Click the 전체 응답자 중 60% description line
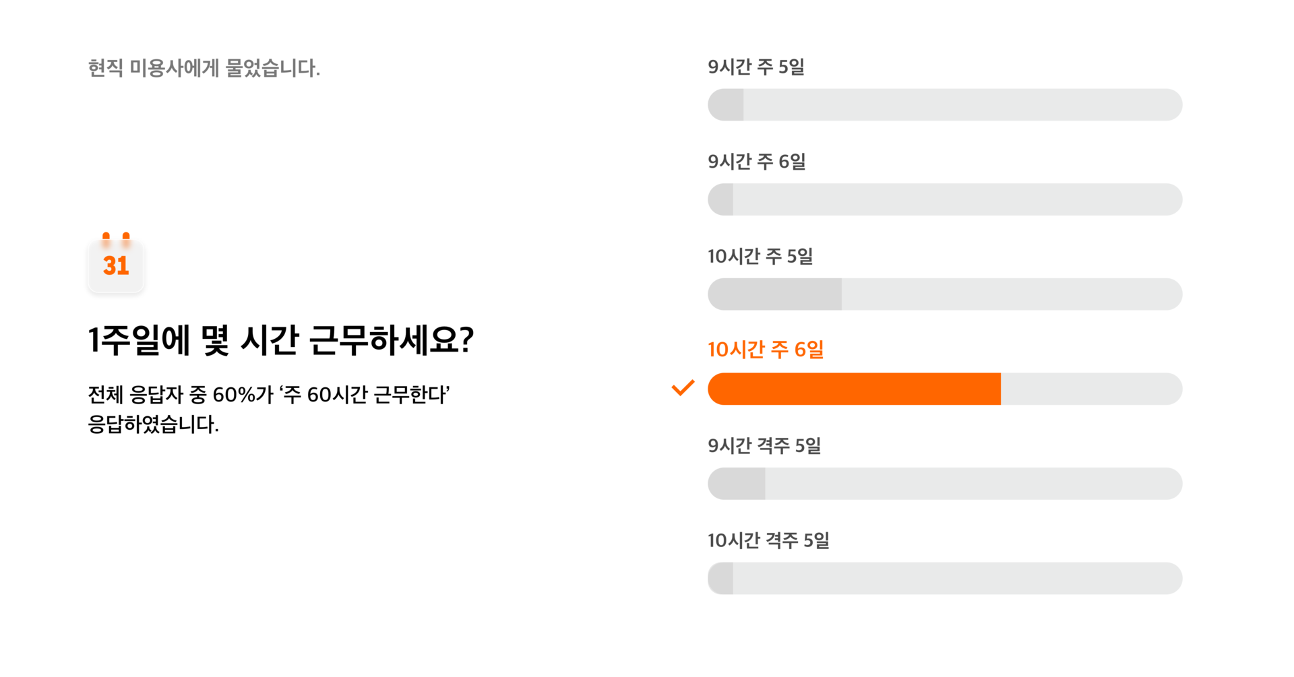Screen dimensions: 1294x677 pyautogui.click(x=269, y=395)
